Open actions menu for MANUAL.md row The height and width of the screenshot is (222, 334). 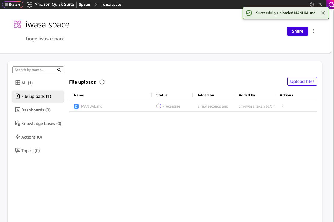tap(283, 106)
